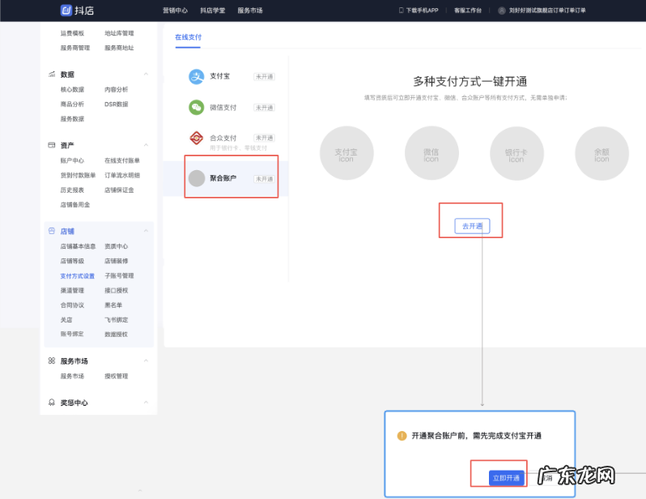The width and height of the screenshot is (646, 499).
Task: Open 营销中心 in the top navigation
Action: 175,11
